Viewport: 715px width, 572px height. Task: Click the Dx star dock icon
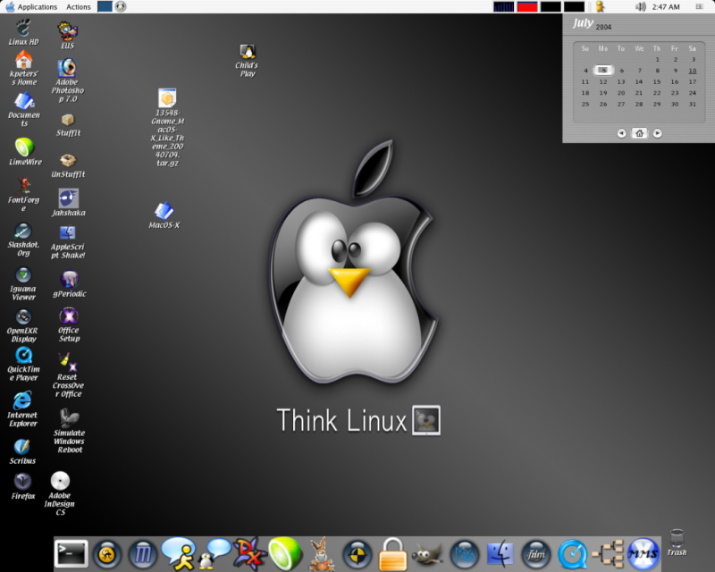(x=249, y=554)
